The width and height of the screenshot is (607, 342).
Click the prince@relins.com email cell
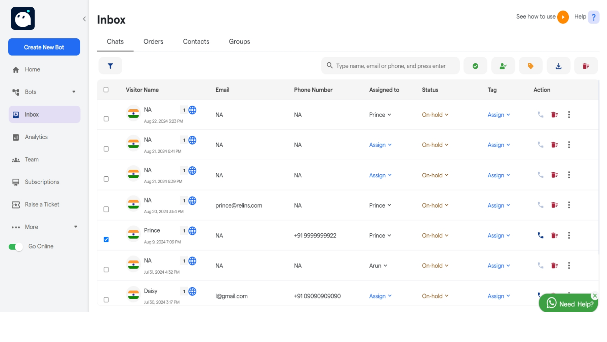[239, 205]
